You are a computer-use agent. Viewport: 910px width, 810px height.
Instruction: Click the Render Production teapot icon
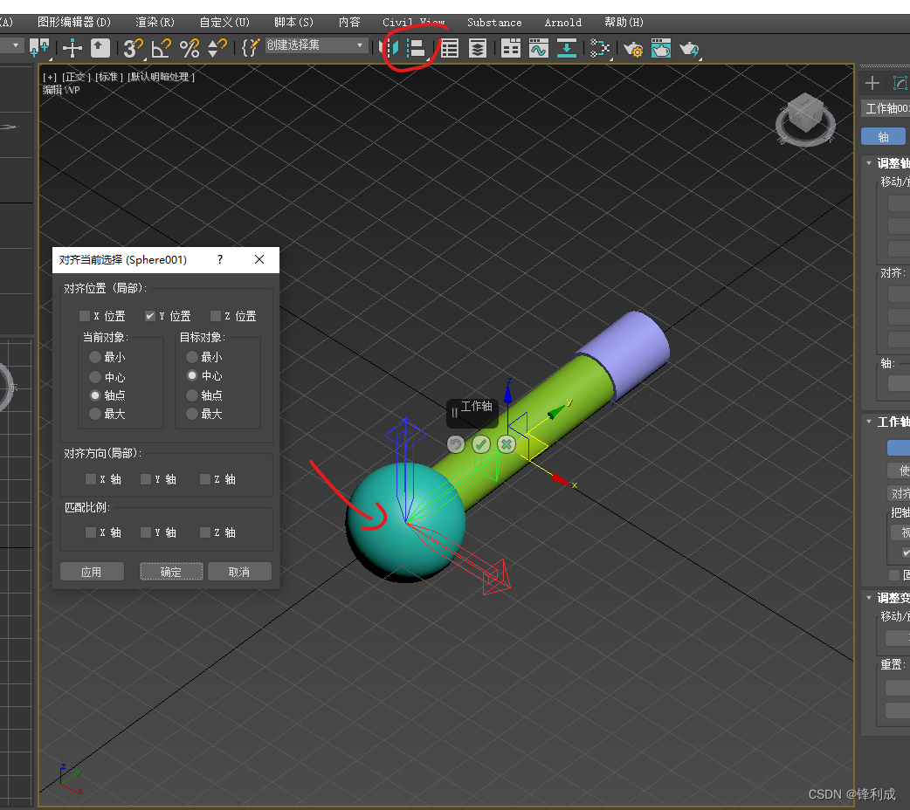[689, 49]
